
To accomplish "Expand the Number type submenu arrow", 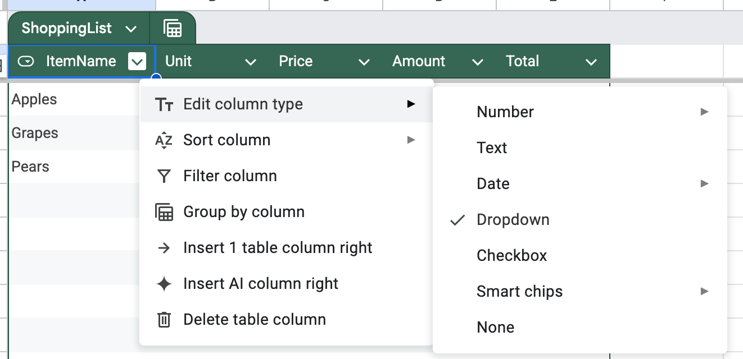I will 704,112.
